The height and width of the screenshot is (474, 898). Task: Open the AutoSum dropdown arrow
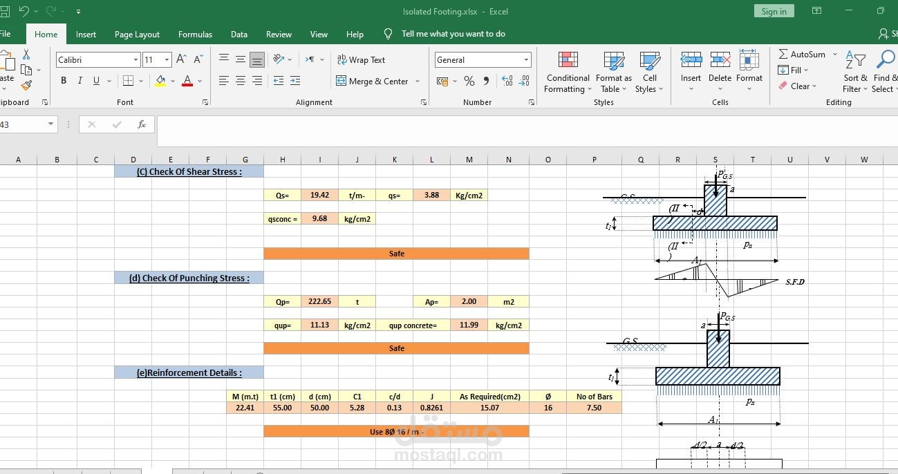point(834,54)
